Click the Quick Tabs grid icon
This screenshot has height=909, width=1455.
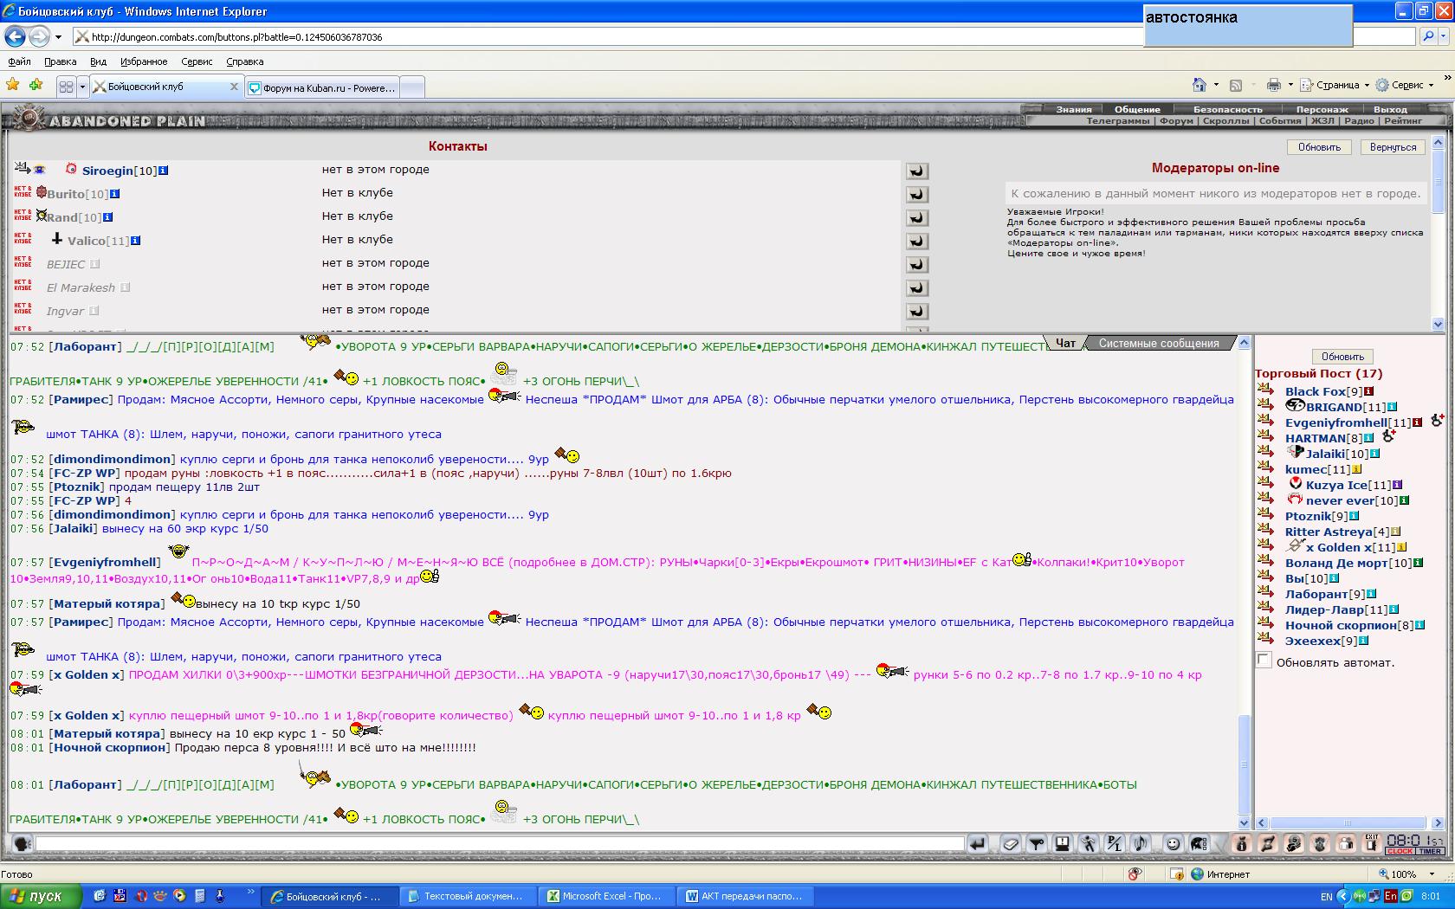pos(66,87)
